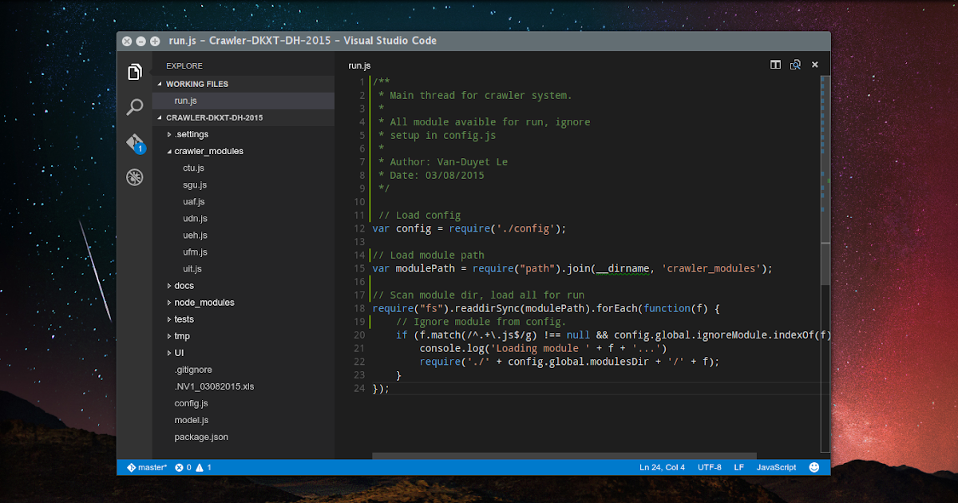Click the smiley feedback icon in status bar
The width and height of the screenshot is (958, 503).
coord(813,467)
